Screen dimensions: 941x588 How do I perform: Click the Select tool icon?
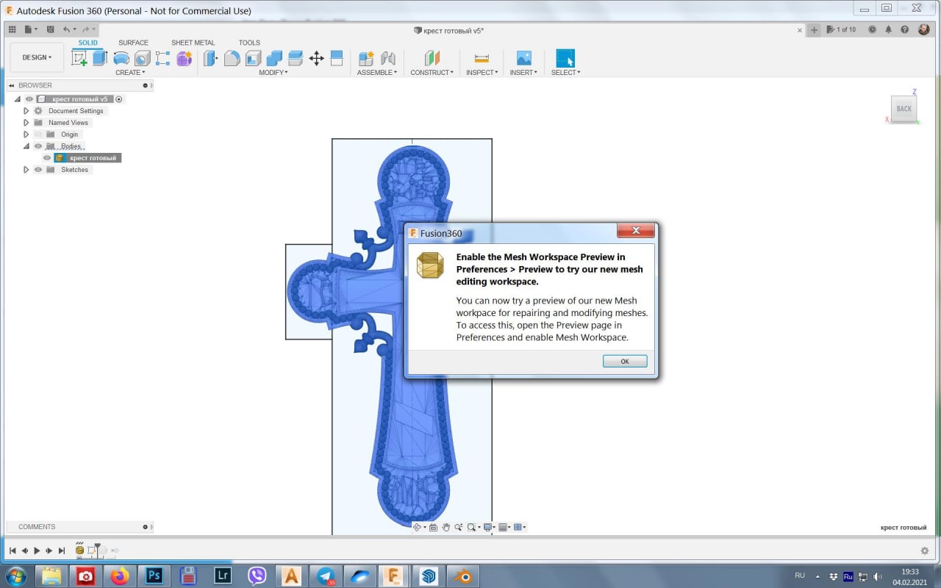(565, 58)
